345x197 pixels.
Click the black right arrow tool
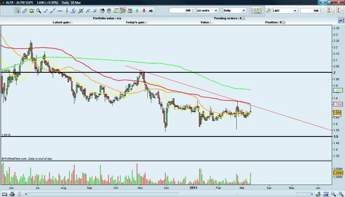point(151,11)
